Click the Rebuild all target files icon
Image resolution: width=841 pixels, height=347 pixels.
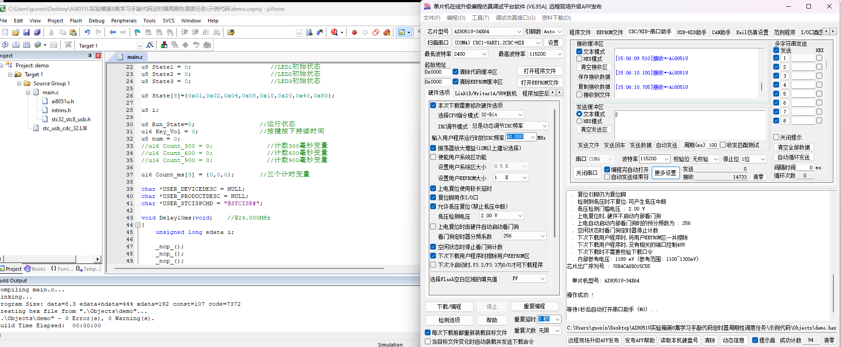[x=26, y=45]
